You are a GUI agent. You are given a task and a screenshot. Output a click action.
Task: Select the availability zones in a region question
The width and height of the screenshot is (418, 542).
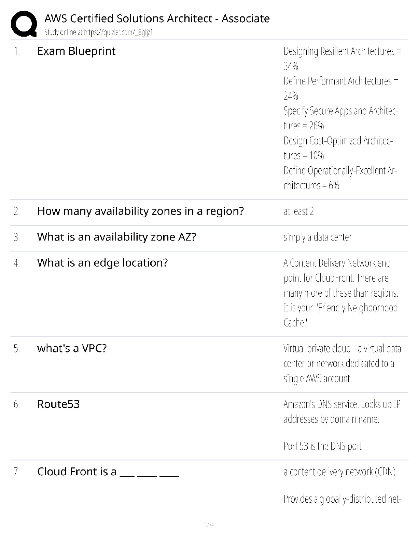point(141,211)
